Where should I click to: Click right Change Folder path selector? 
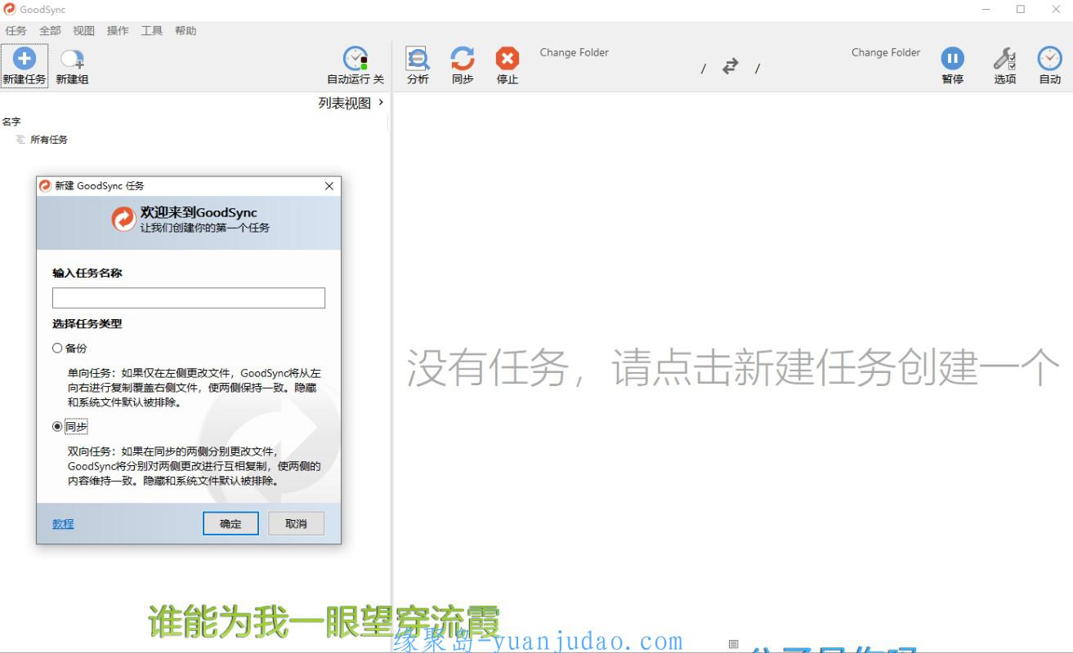pyautogui.click(x=886, y=52)
